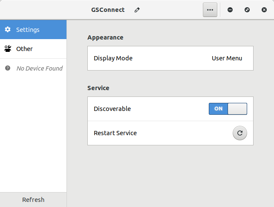The image size is (274, 207).
Task: Open the User Menu display mode dropdown
Action: point(227,58)
